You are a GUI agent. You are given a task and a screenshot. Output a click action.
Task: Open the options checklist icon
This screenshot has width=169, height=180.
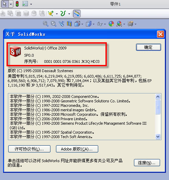click(25, 4)
